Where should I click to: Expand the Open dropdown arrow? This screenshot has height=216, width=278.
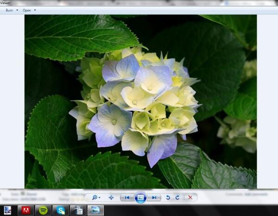click(35, 10)
